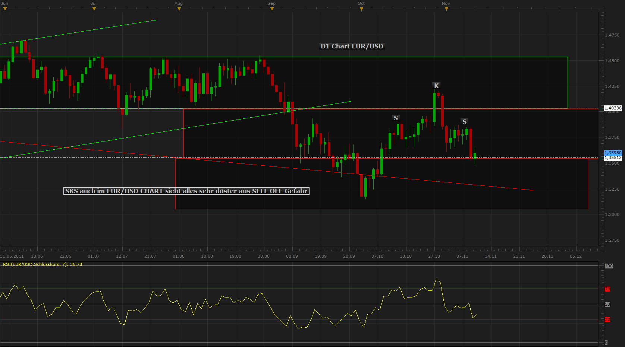The height and width of the screenshot is (347, 625).
Task: Click the right shoulder S label
Action: pyautogui.click(x=464, y=121)
